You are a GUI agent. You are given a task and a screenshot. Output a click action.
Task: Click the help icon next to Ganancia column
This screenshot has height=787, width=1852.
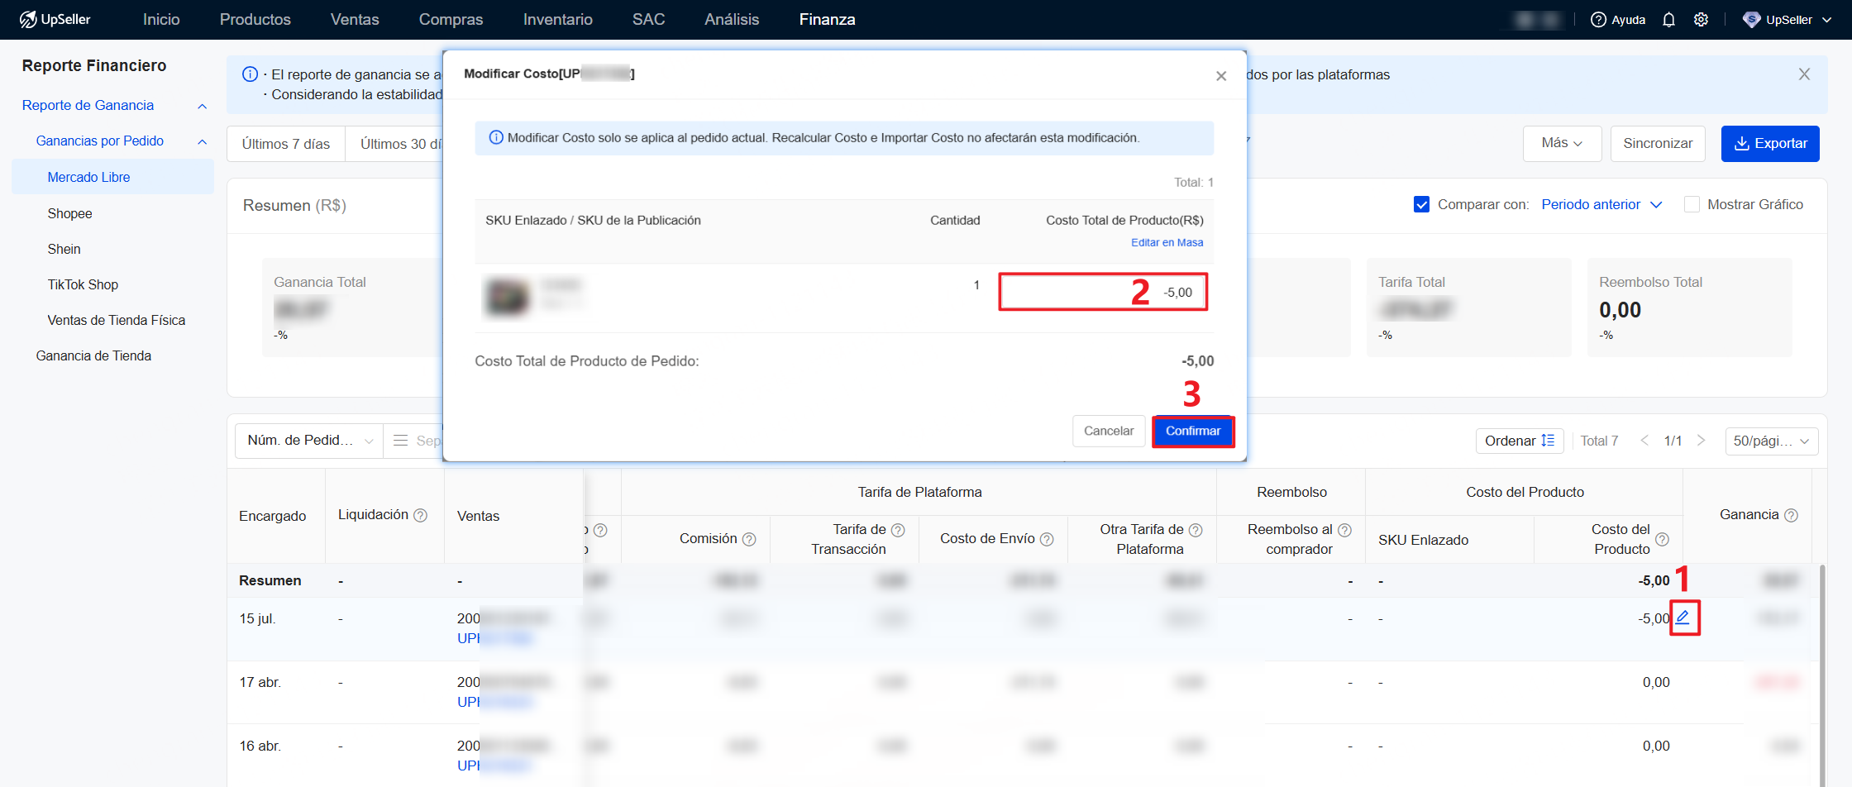[1791, 515]
